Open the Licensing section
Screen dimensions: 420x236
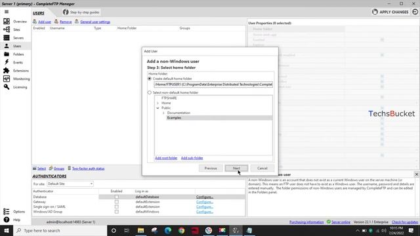[15, 87]
